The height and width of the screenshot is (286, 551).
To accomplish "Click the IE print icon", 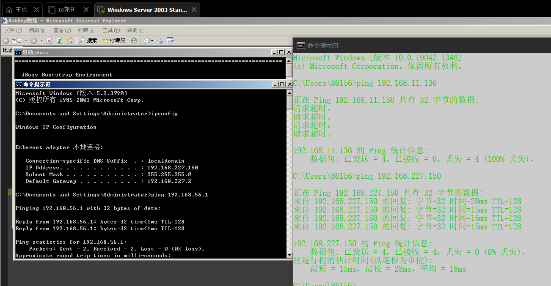I will [160, 41].
